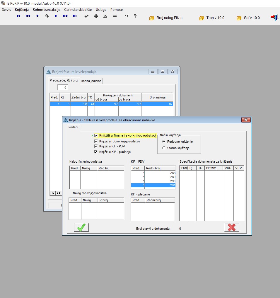
Task: Cancel using the red X button
Action: pyautogui.click(x=232, y=227)
